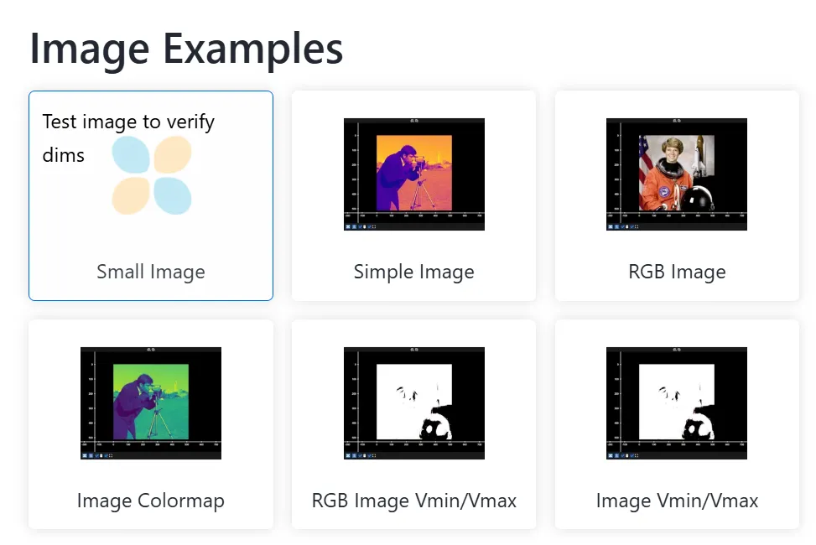
Task: Choose the Image Vmin/Vmax label in last card
Action: click(x=677, y=501)
